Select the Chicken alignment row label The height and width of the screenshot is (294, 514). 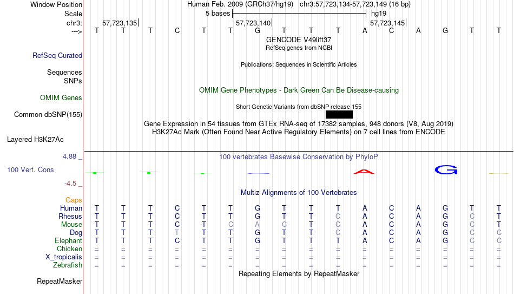click(x=69, y=249)
